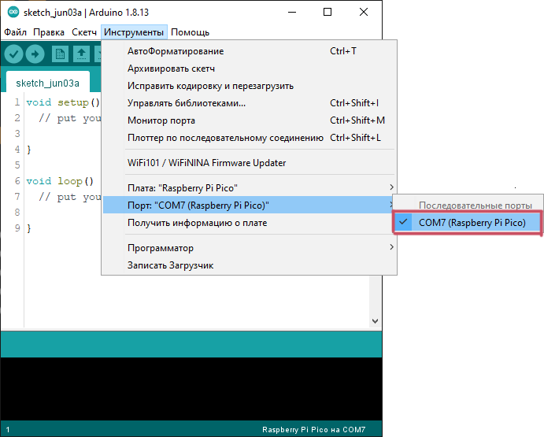Image resolution: width=544 pixels, height=437 pixels.
Task: Maximize the Arduino window
Action: tap(328, 12)
